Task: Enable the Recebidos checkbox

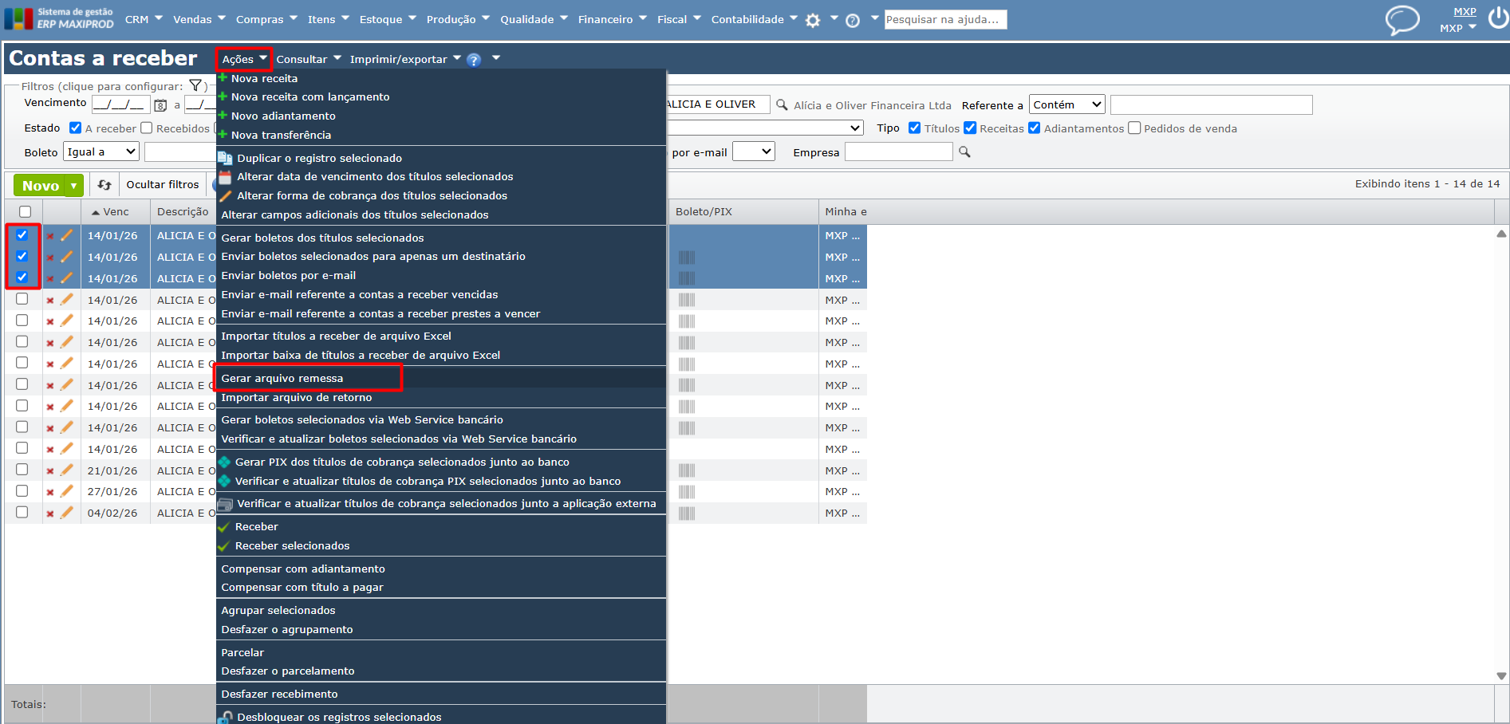Action: click(147, 128)
